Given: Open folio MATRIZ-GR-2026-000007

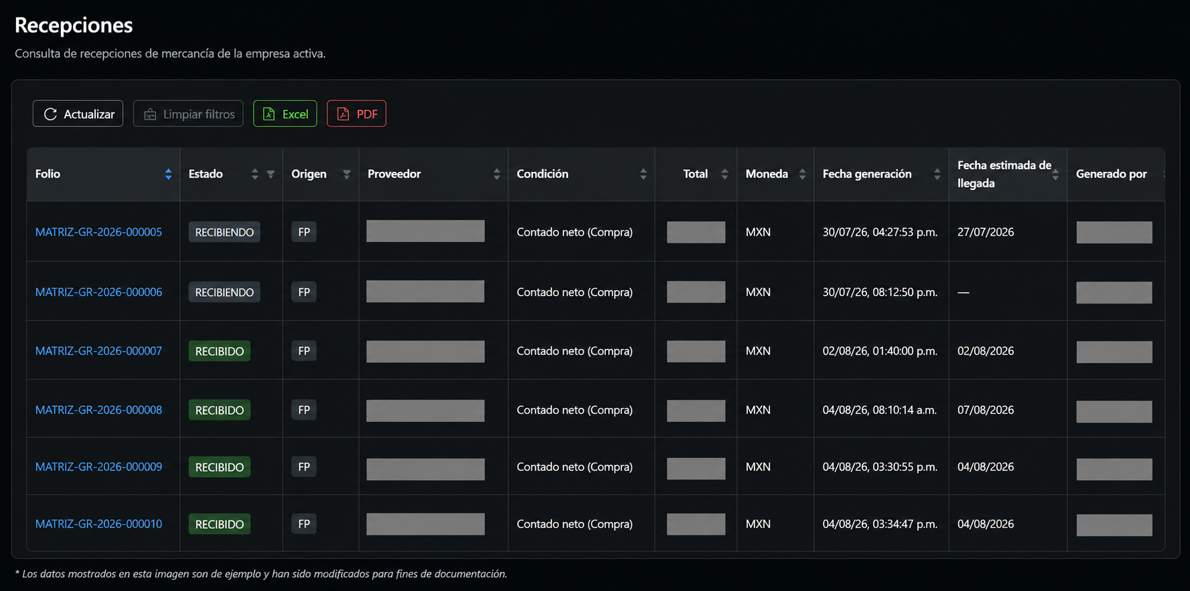Looking at the screenshot, I should [x=98, y=351].
